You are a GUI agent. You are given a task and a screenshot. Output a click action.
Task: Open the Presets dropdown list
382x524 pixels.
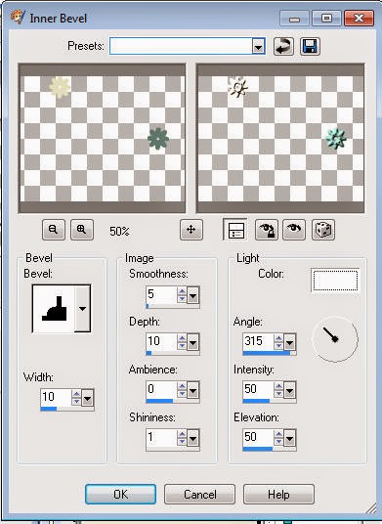pos(258,47)
